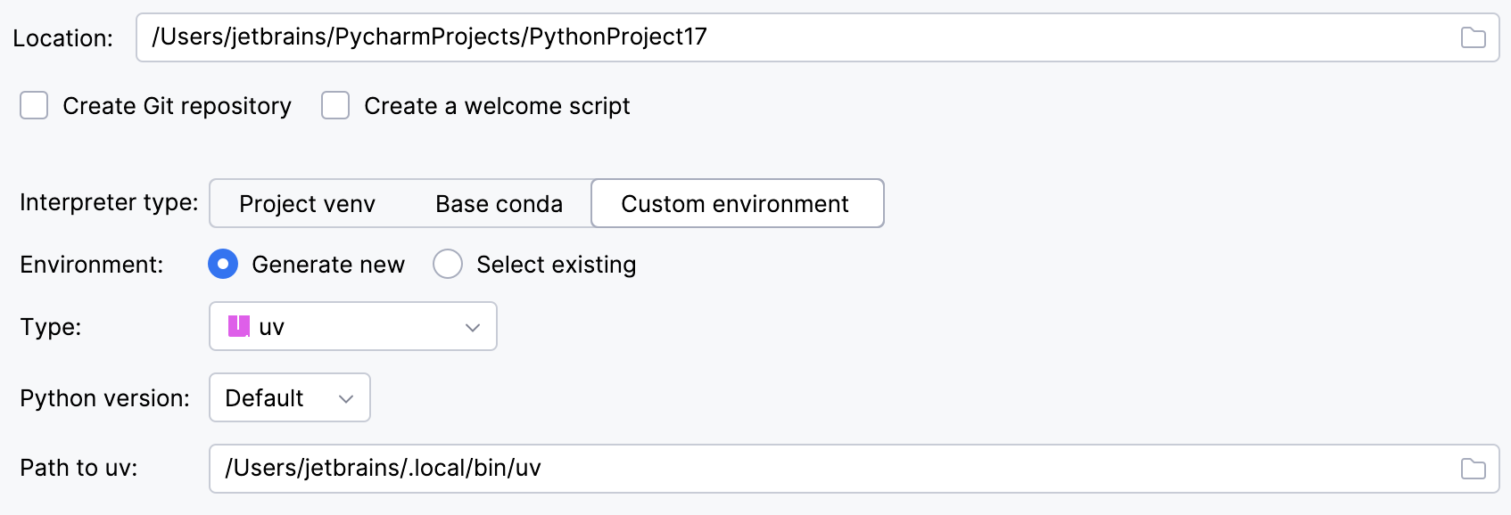Select the Base conda interpreter tab
1511x515 pixels.
click(x=499, y=204)
